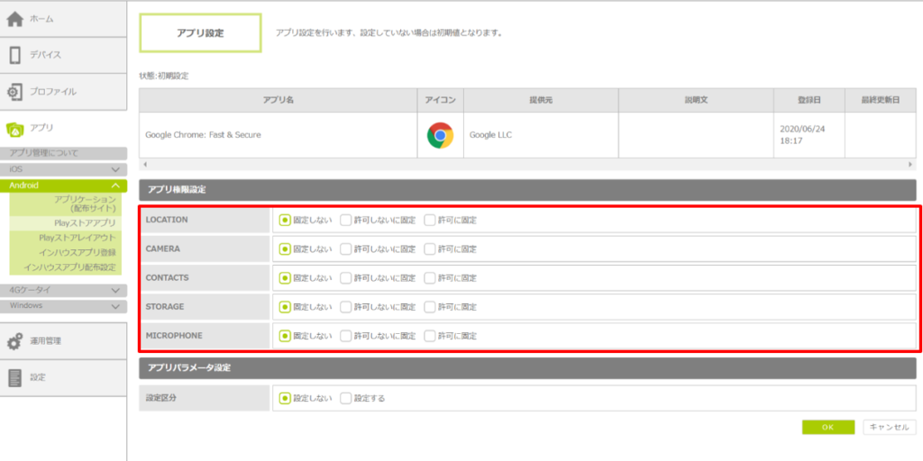Image resolution: width=923 pixels, height=461 pixels.
Task: Collapse the Android section in sidebar
Action: click(115, 185)
